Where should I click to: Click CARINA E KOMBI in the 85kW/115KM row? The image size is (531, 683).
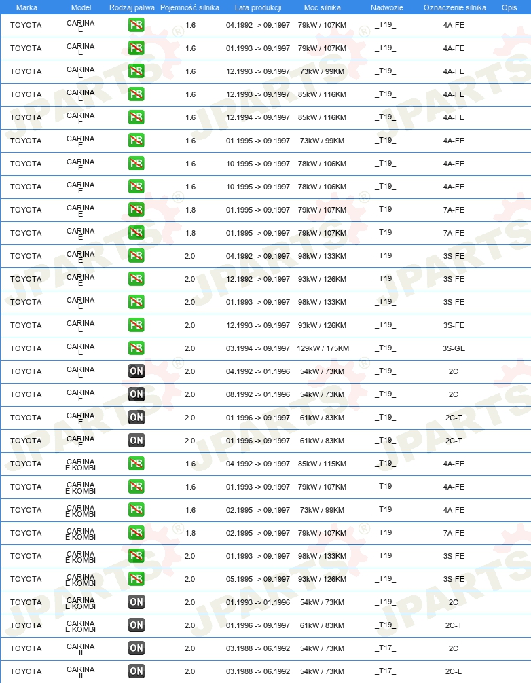[81, 465]
